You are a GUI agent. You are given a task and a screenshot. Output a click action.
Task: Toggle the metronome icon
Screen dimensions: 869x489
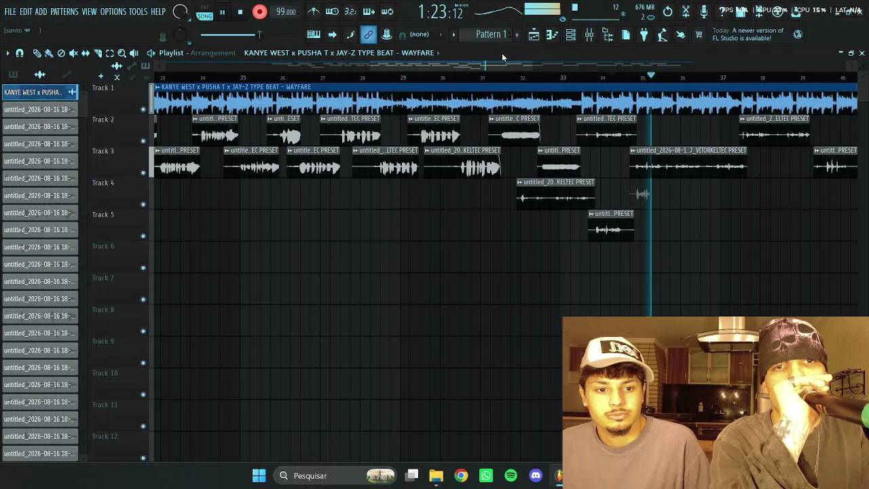click(x=314, y=12)
